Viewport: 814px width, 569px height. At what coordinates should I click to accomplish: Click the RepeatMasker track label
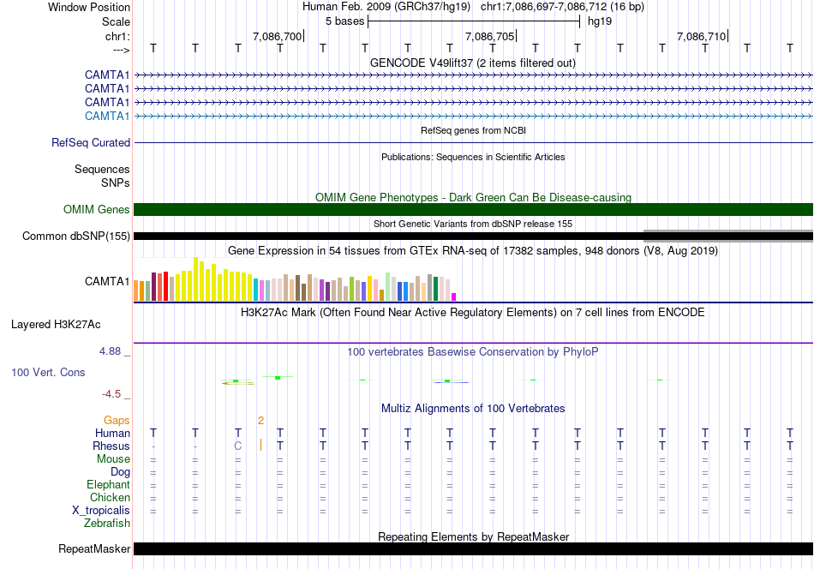tap(94, 548)
